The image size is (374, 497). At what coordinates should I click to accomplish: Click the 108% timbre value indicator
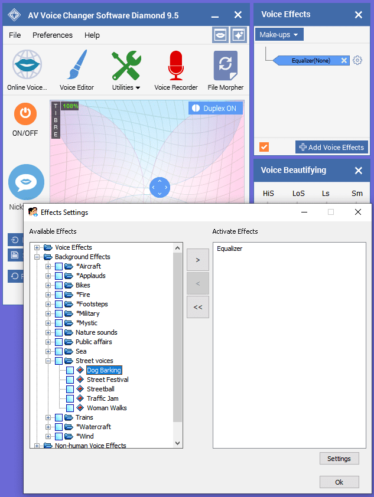pyautogui.click(x=70, y=106)
